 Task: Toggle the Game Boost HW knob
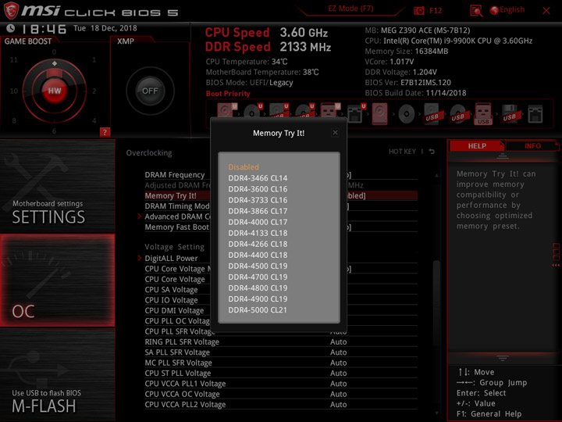pyautogui.click(x=55, y=91)
